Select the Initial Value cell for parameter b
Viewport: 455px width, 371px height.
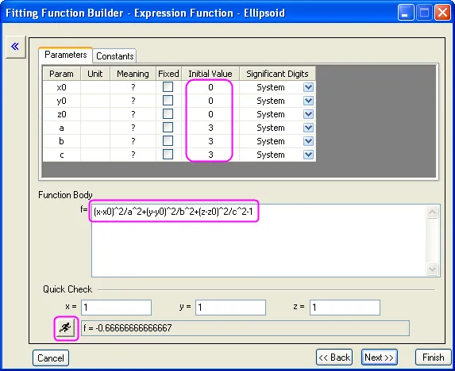pos(210,141)
